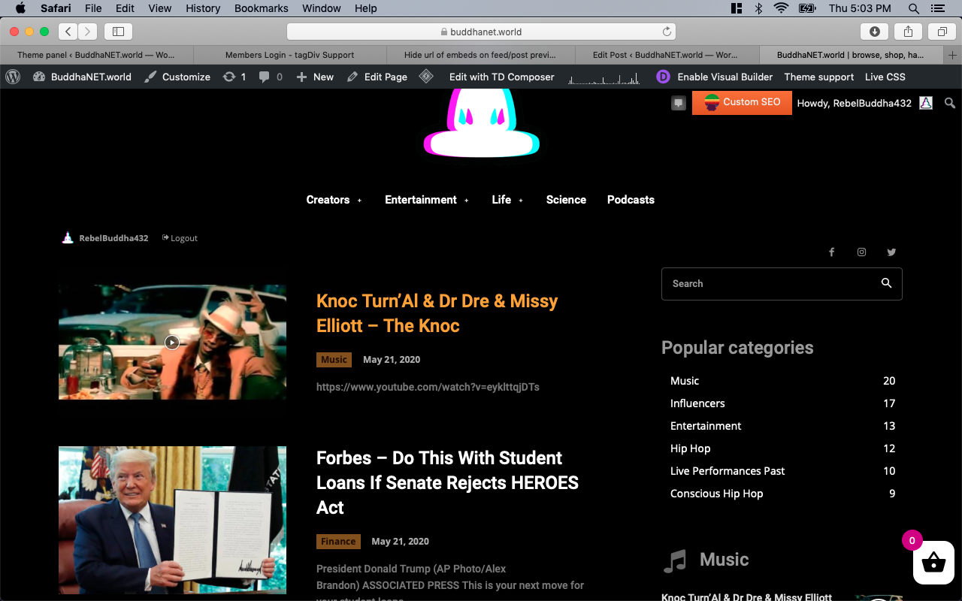
Task: Open the Facebook social icon
Action: 832,252
